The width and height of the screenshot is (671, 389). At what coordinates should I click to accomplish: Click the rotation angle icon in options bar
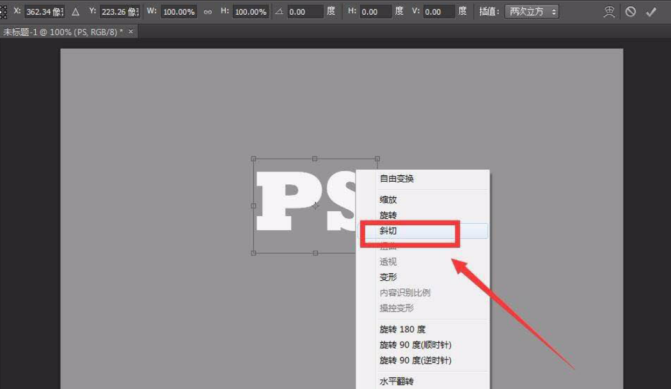pyautogui.click(x=279, y=12)
